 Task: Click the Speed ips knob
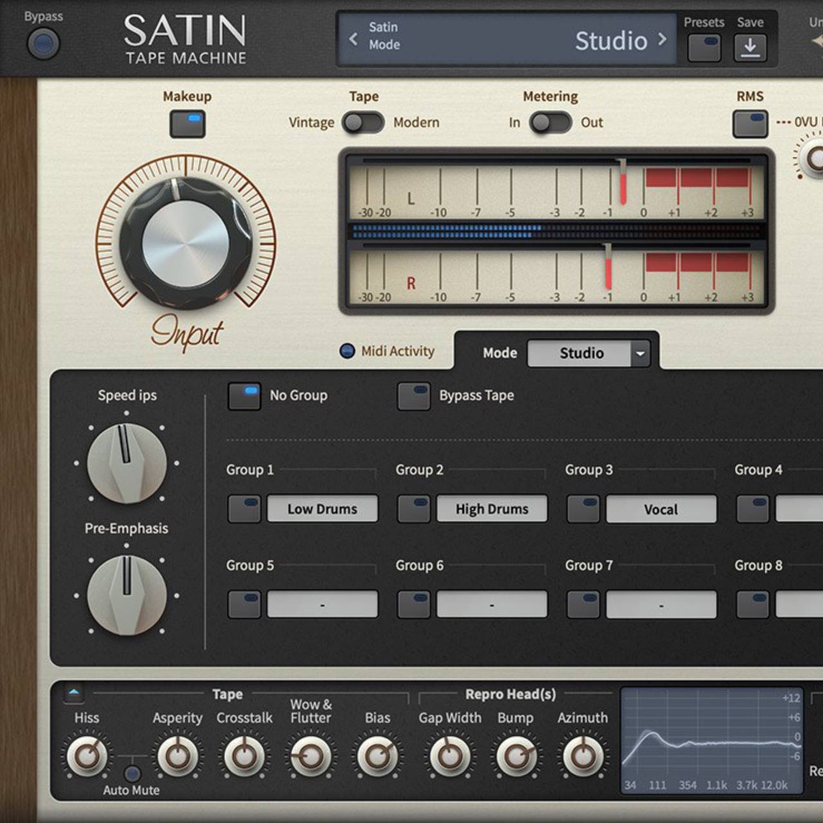point(127,463)
